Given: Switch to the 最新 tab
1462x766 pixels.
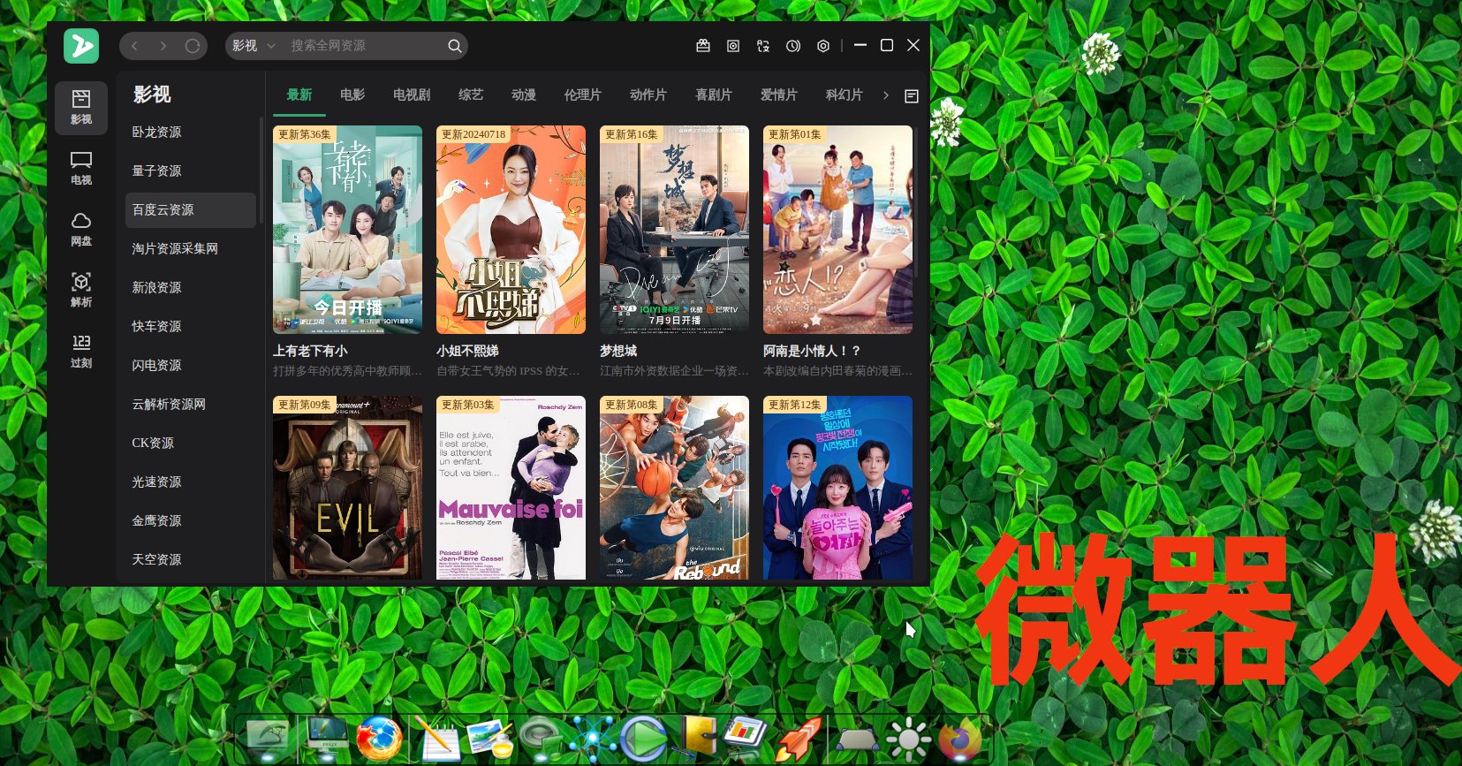Looking at the screenshot, I should 299,95.
